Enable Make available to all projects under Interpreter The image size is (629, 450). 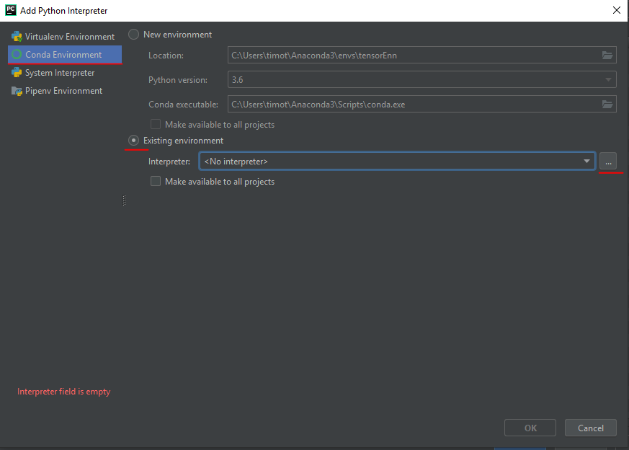click(156, 182)
